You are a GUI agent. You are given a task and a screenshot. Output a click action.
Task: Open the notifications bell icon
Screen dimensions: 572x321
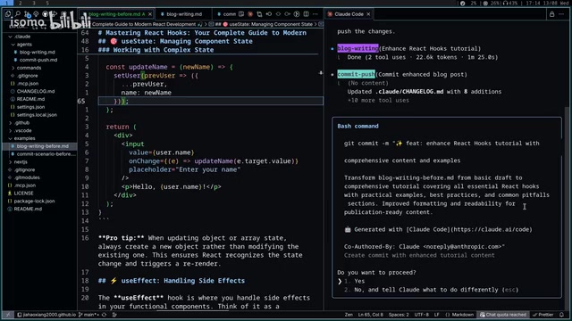[x=562, y=315]
